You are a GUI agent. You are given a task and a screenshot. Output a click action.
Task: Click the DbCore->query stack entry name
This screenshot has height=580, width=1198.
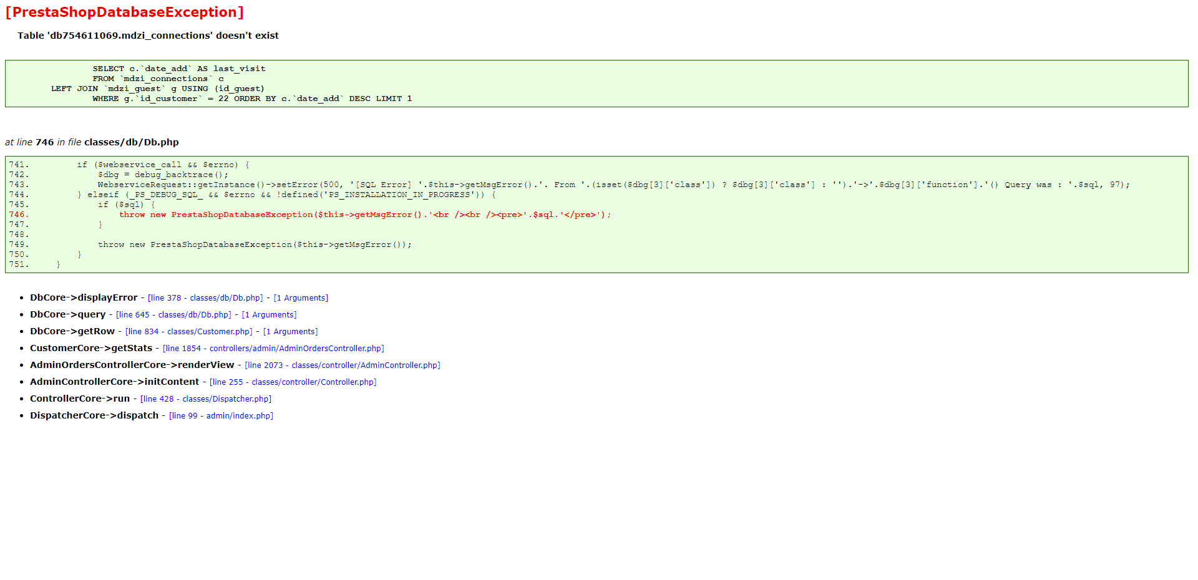pyautogui.click(x=68, y=315)
